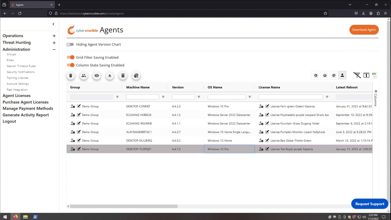Expand the Threat Hunting menu section

pyautogui.click(x=54, y=42)
